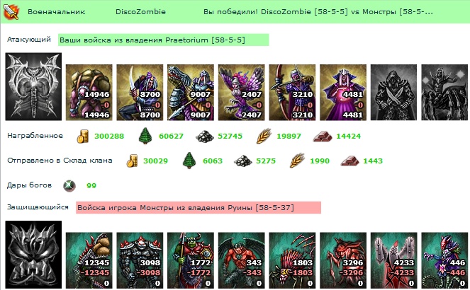The image size is (470, 290).
Task: Click the dinosaur rider unit with 9007
Action: tap(191, 93)
